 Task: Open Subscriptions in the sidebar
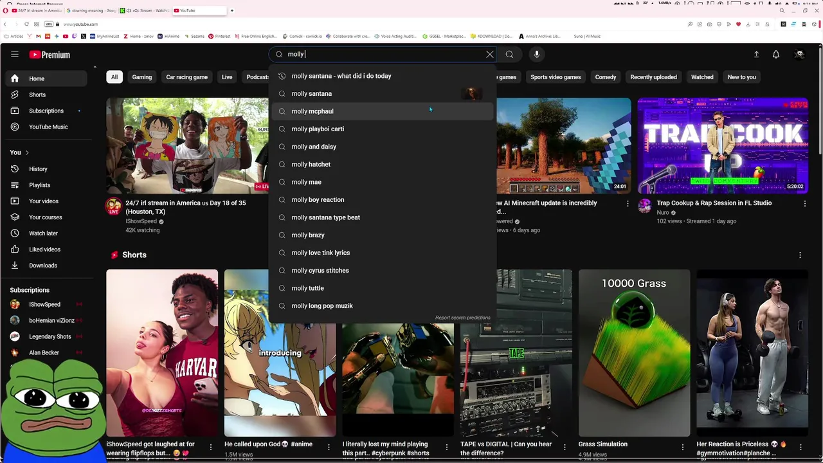(x=45, y=111)
